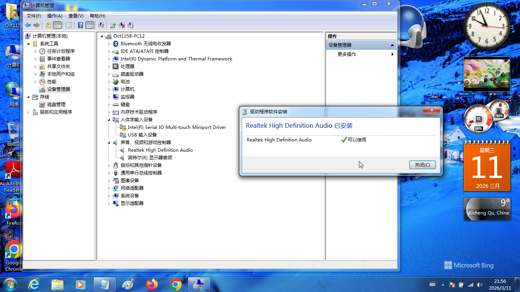Click the Back arrow in the toolbar
520x292 pixels.
point(28,25)
